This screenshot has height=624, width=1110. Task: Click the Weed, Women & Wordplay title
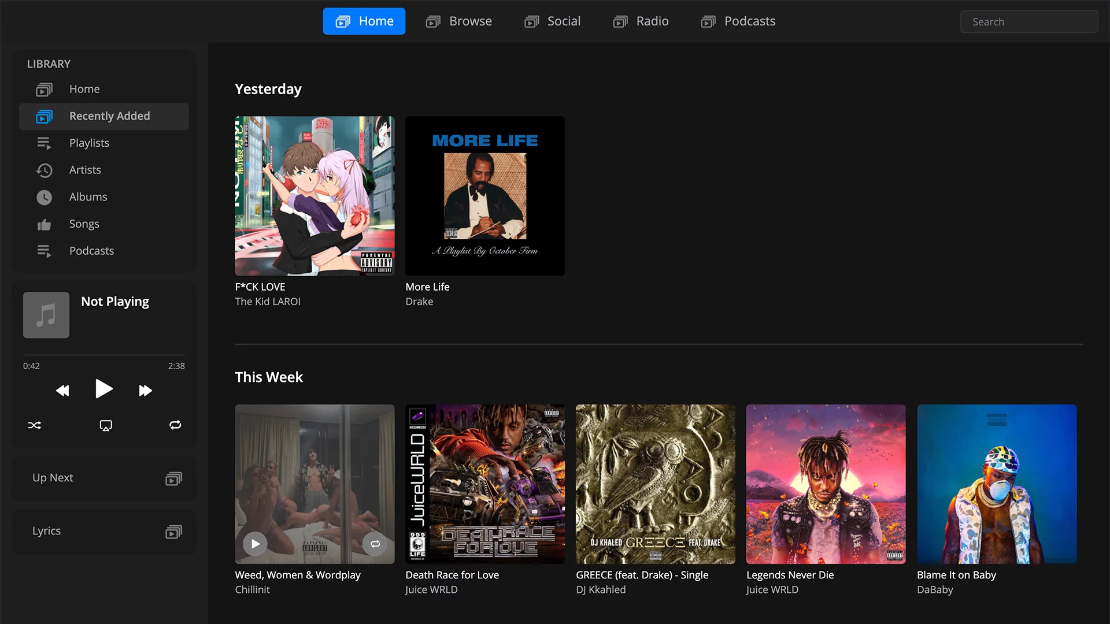[298, 575]
